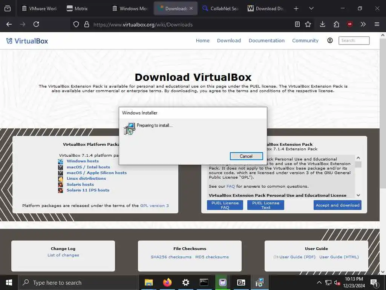Open the Linux distributions link
This screenshot has width=386, height=290.
(86, 179)
